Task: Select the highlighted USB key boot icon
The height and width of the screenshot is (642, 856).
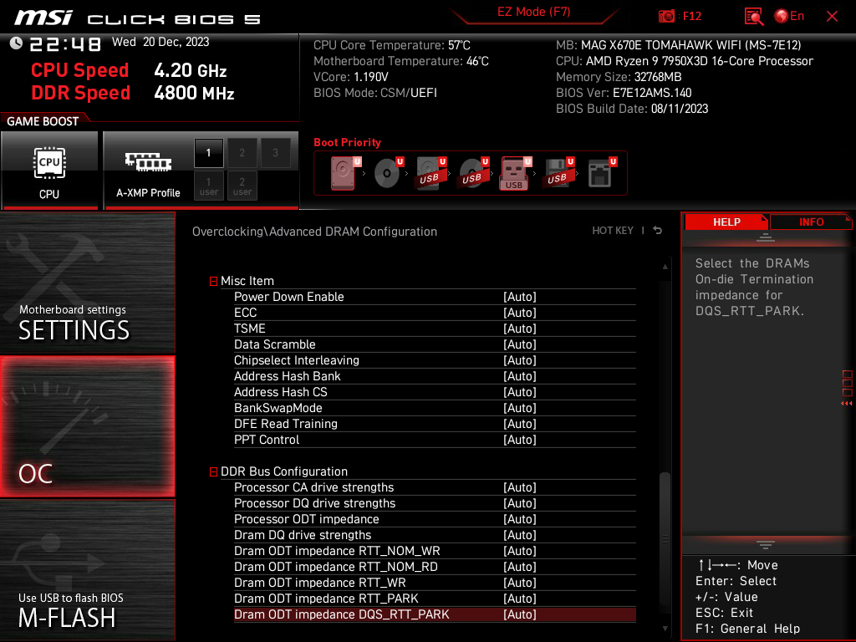Action: [x=515, y=173]
